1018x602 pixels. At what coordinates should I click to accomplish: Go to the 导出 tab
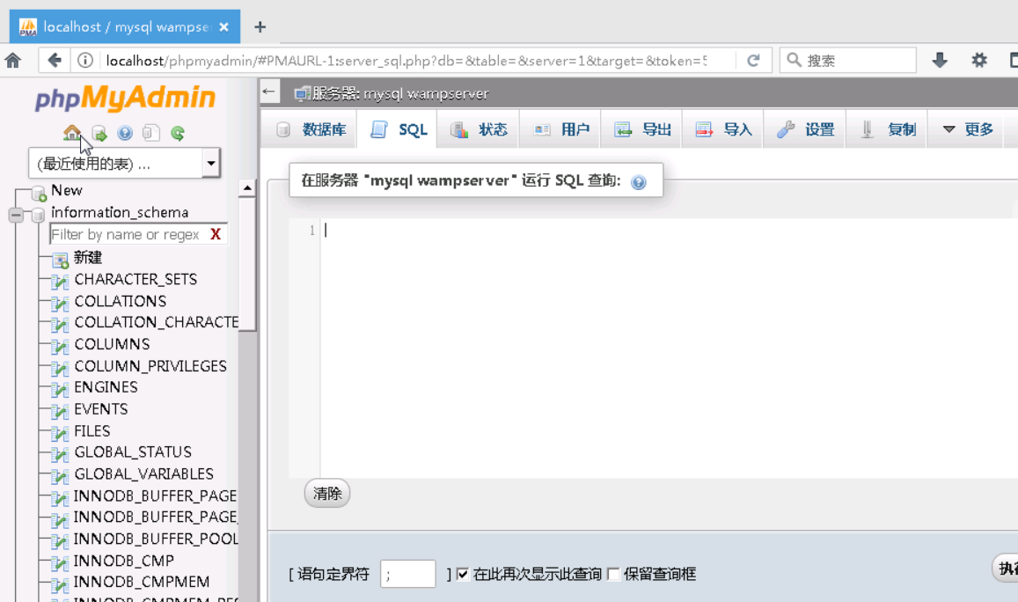(643, 129)
